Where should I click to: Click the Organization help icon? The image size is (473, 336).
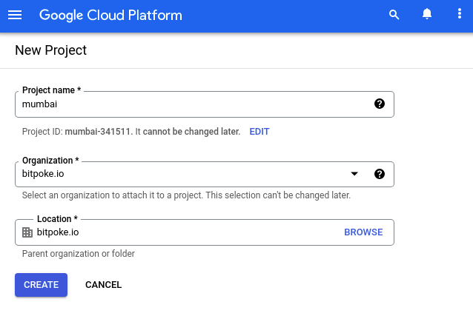point(379,174)
